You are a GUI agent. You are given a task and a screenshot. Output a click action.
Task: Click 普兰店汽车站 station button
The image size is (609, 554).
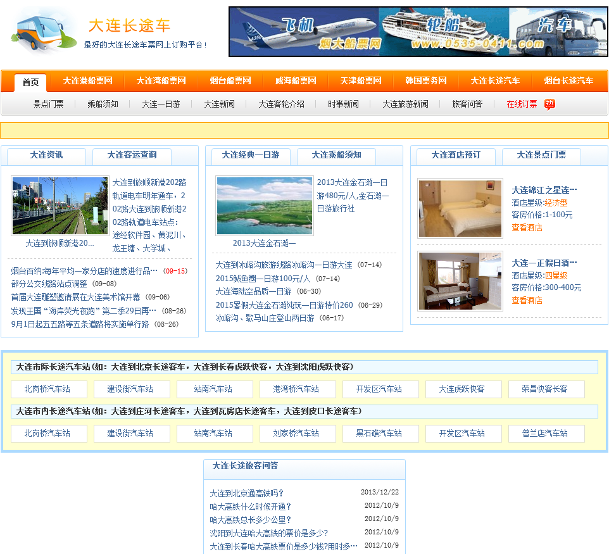[546, 434]
